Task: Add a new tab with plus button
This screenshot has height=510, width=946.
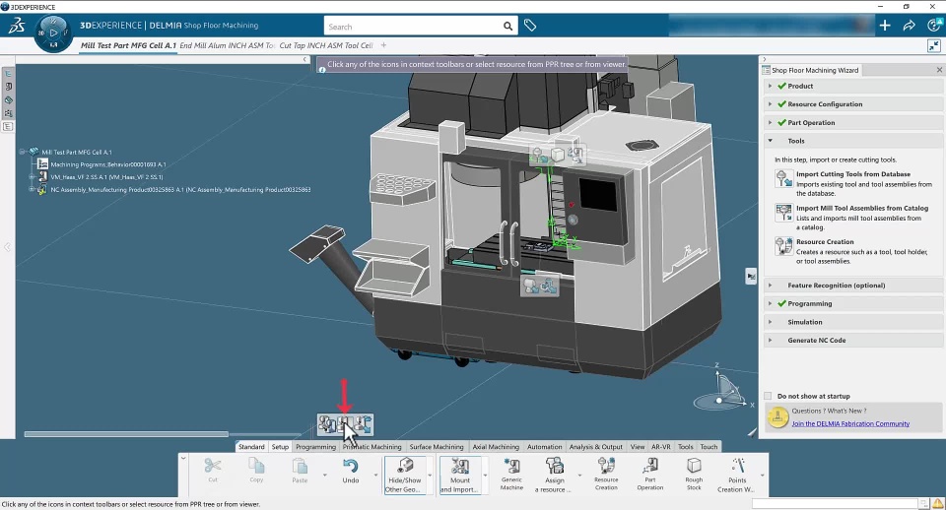Action: 383,45
